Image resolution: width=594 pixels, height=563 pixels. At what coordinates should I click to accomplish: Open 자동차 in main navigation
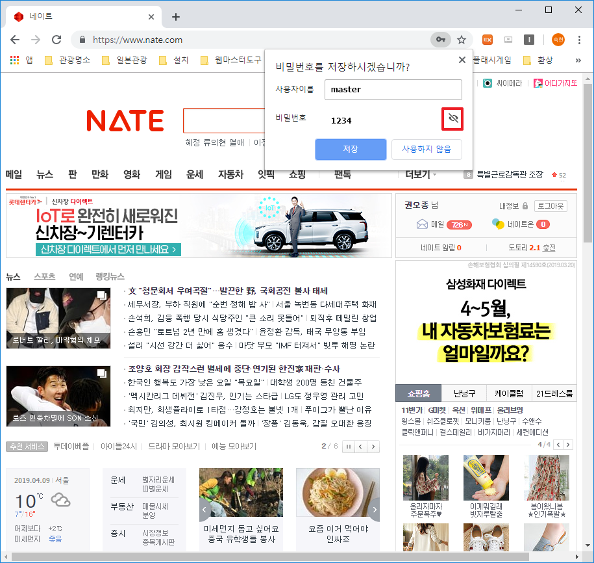(230, 174)
